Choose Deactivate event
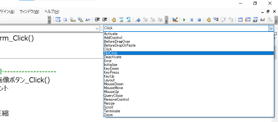This screenshot has width=278, height=122. coord(189,57)
